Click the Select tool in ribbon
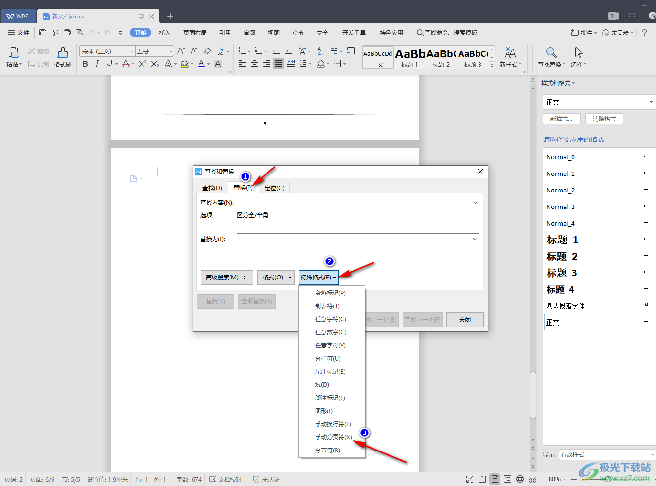Screen dimensions: 656x486 (578, 57)
